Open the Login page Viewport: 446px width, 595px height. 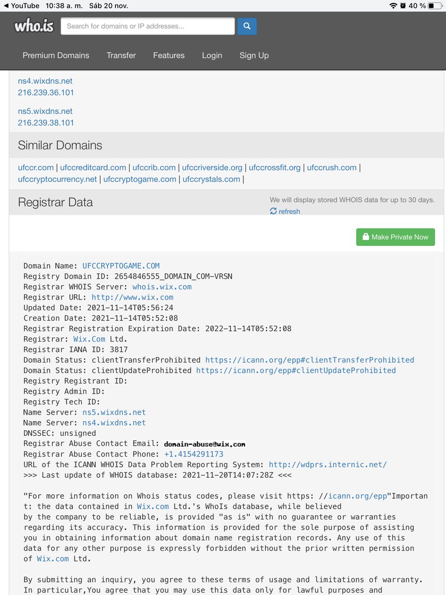tap(212, 56)
